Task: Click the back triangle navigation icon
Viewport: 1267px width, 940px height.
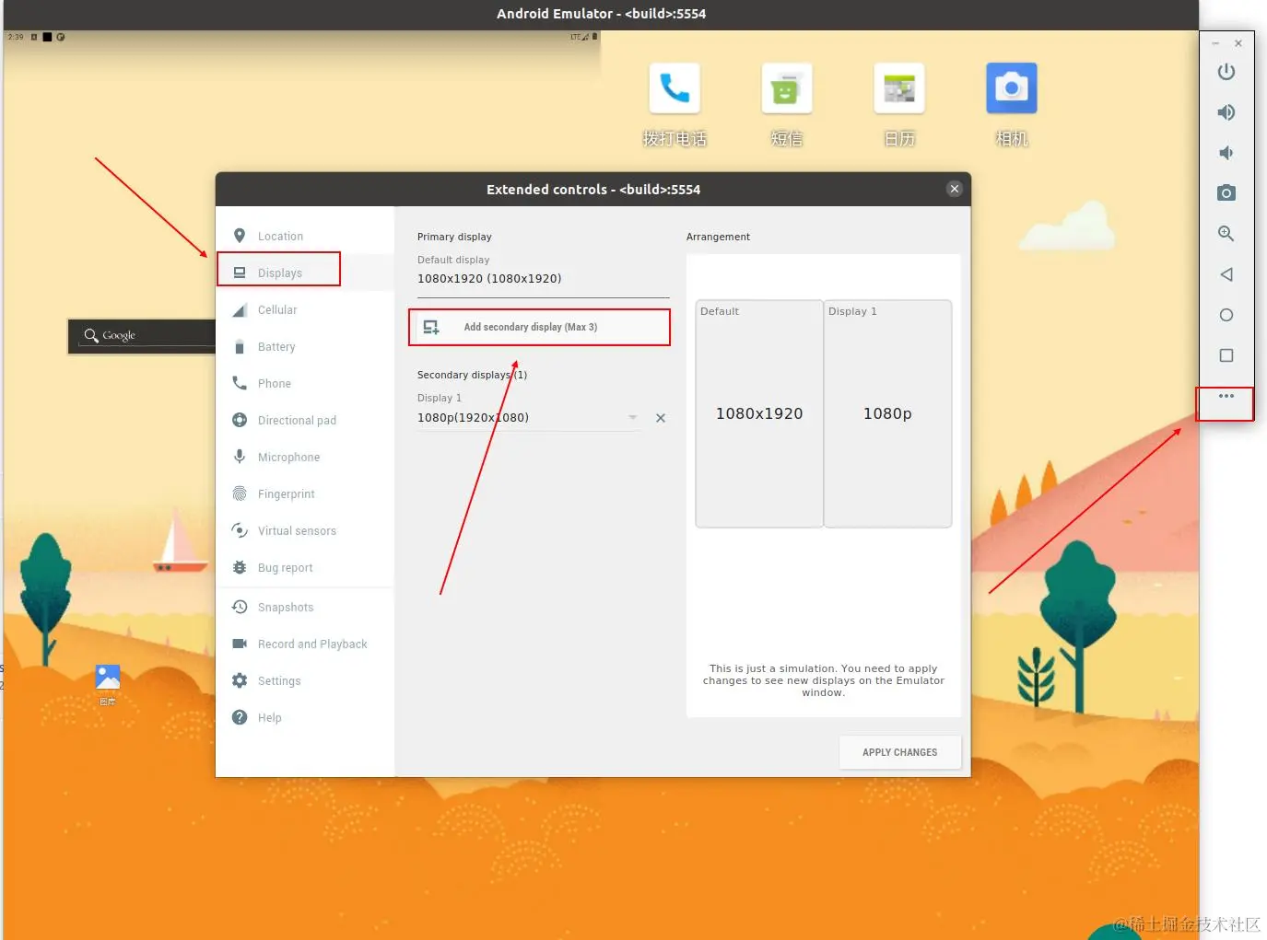Action: point(1226,274)
